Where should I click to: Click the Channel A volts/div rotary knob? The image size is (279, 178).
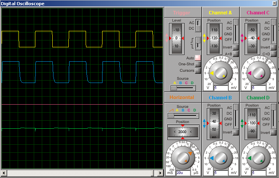pos(221,73)
